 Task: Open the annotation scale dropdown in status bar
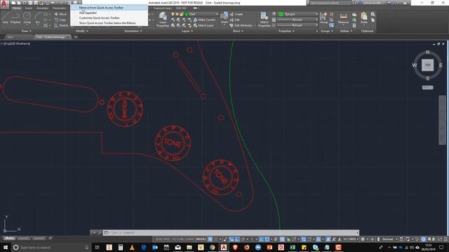tap(351, 239)
